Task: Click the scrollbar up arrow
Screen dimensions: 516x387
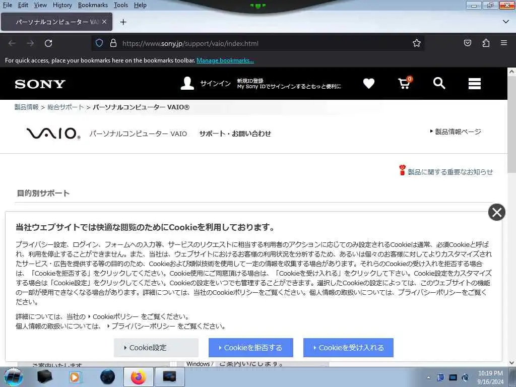Action: tap(512, 72)
